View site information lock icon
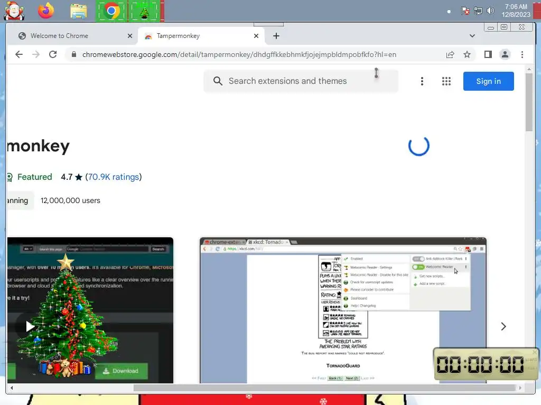 74,54
